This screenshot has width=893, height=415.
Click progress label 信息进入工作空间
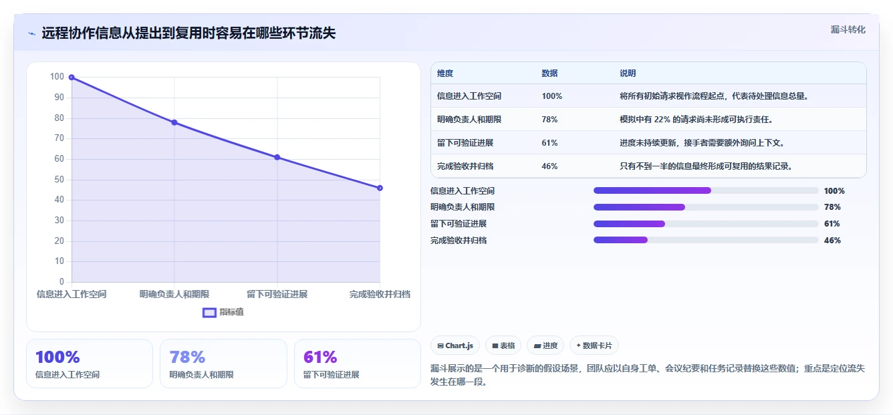[x=463, y=190]
